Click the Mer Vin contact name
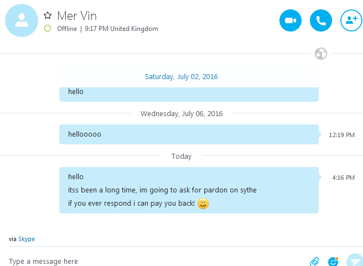 (77, 15)
